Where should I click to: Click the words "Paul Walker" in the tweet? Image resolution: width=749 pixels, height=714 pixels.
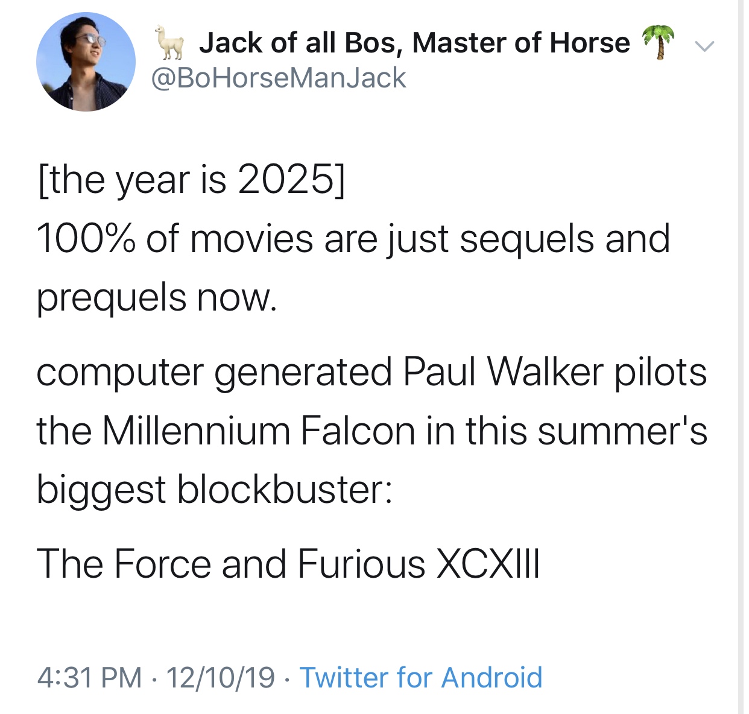503,371
